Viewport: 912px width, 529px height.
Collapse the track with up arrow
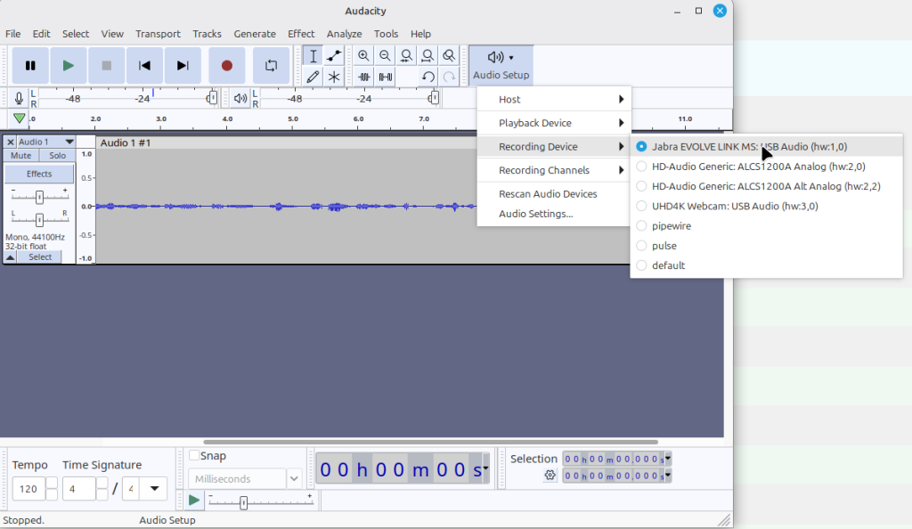11,257
